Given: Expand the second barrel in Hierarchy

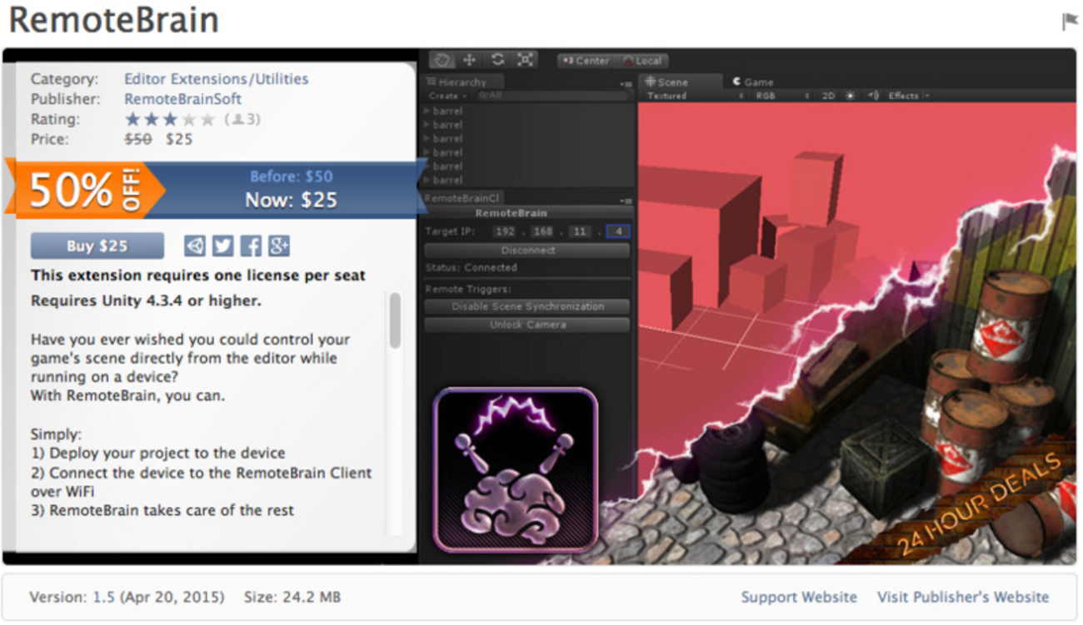Looking at the screenshot, I should click(x=427, y=125).
